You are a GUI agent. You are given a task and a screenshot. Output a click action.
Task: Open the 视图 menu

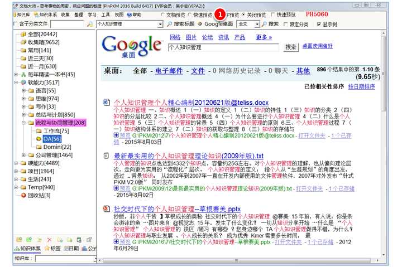[x=119, y=15]
